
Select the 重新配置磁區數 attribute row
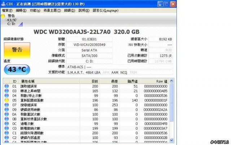86,100
